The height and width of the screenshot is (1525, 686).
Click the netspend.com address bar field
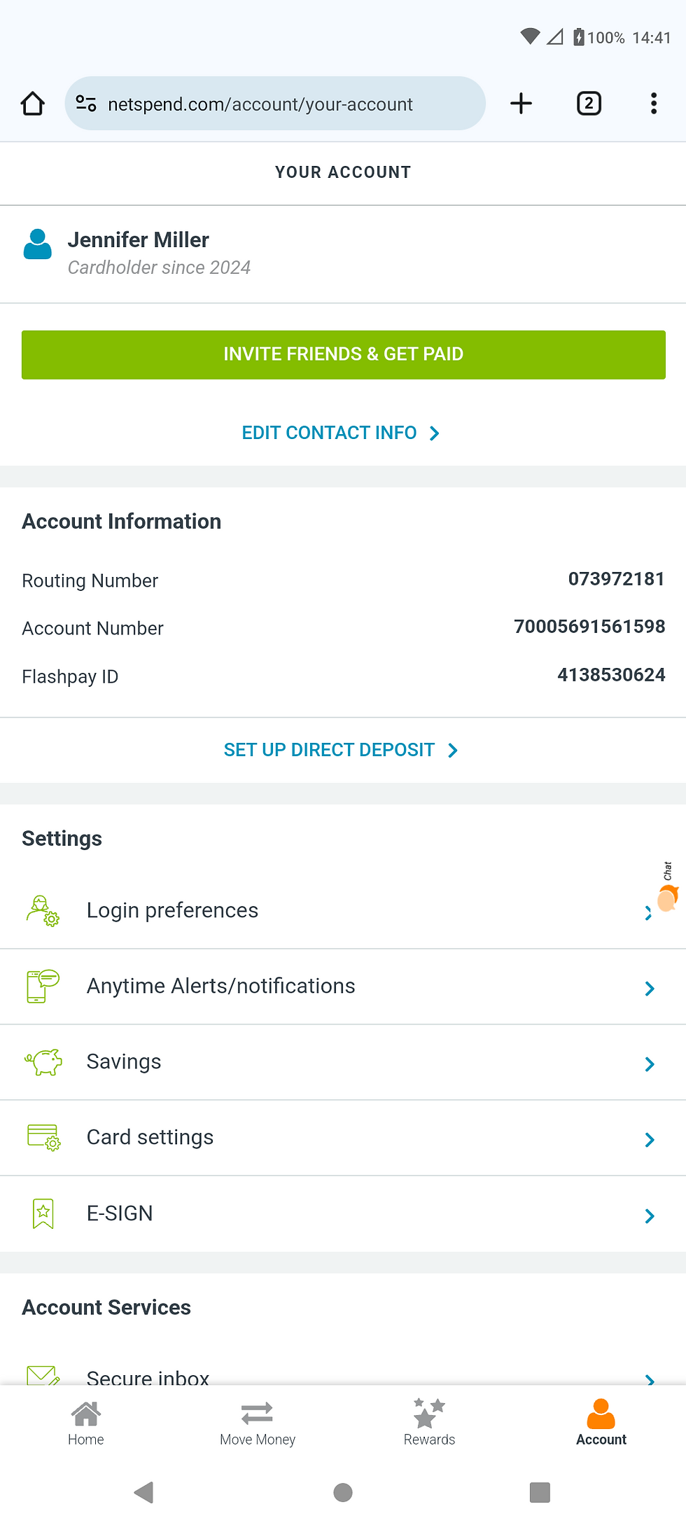275,104
